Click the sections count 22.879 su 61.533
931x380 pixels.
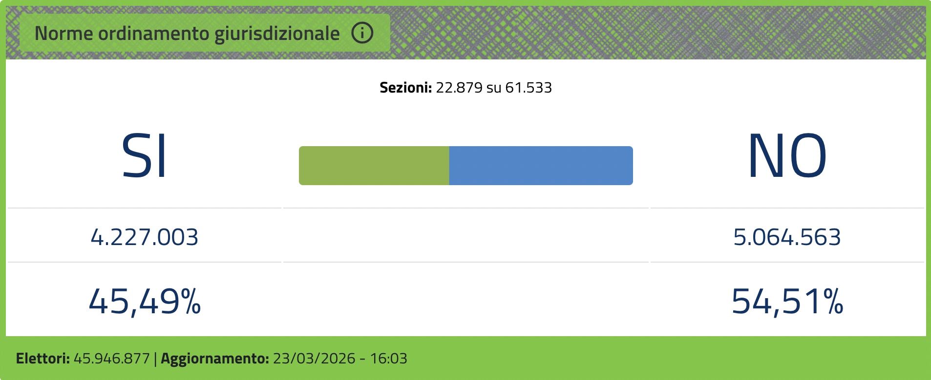[494, 88]
